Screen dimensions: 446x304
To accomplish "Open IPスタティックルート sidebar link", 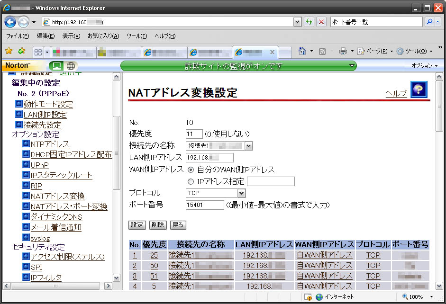I will pos(61,175).
